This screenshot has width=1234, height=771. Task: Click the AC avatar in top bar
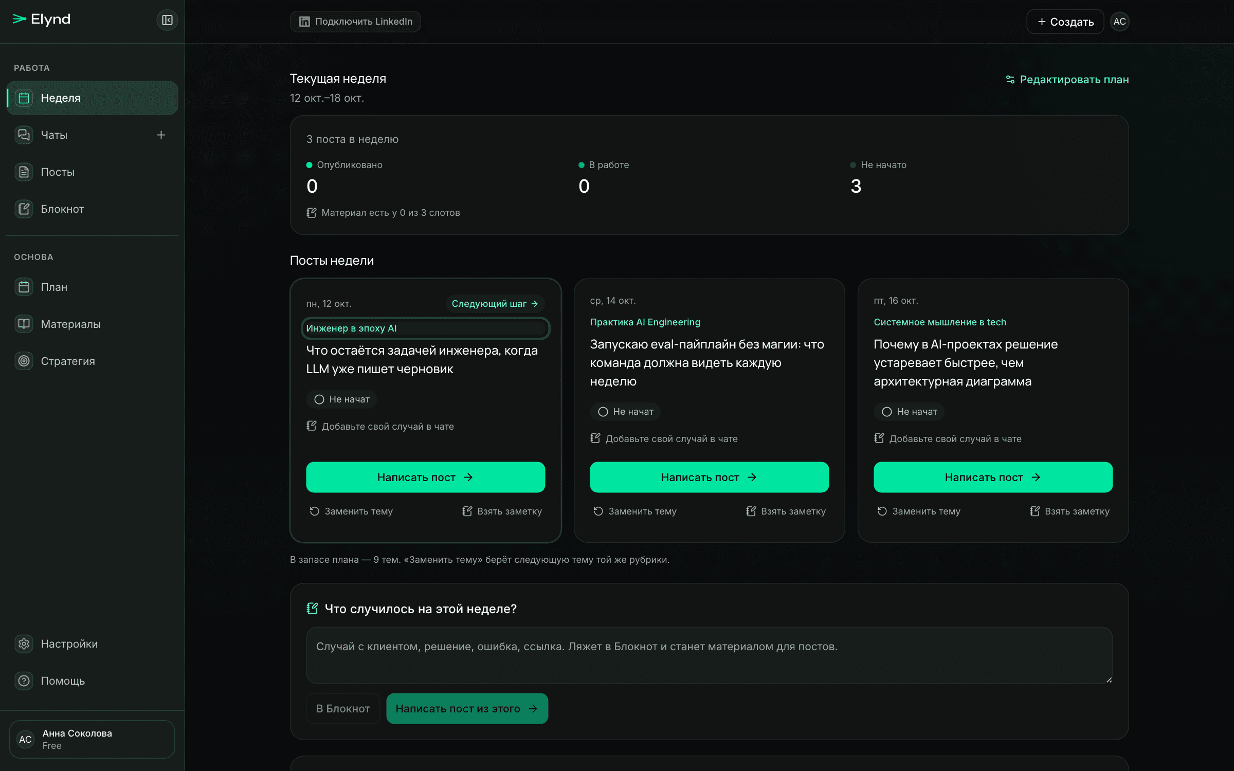click(1119, 22)
